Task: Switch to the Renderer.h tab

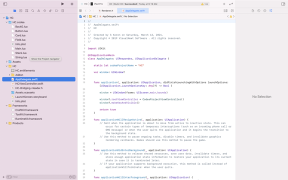Action: tap(106, 10)
